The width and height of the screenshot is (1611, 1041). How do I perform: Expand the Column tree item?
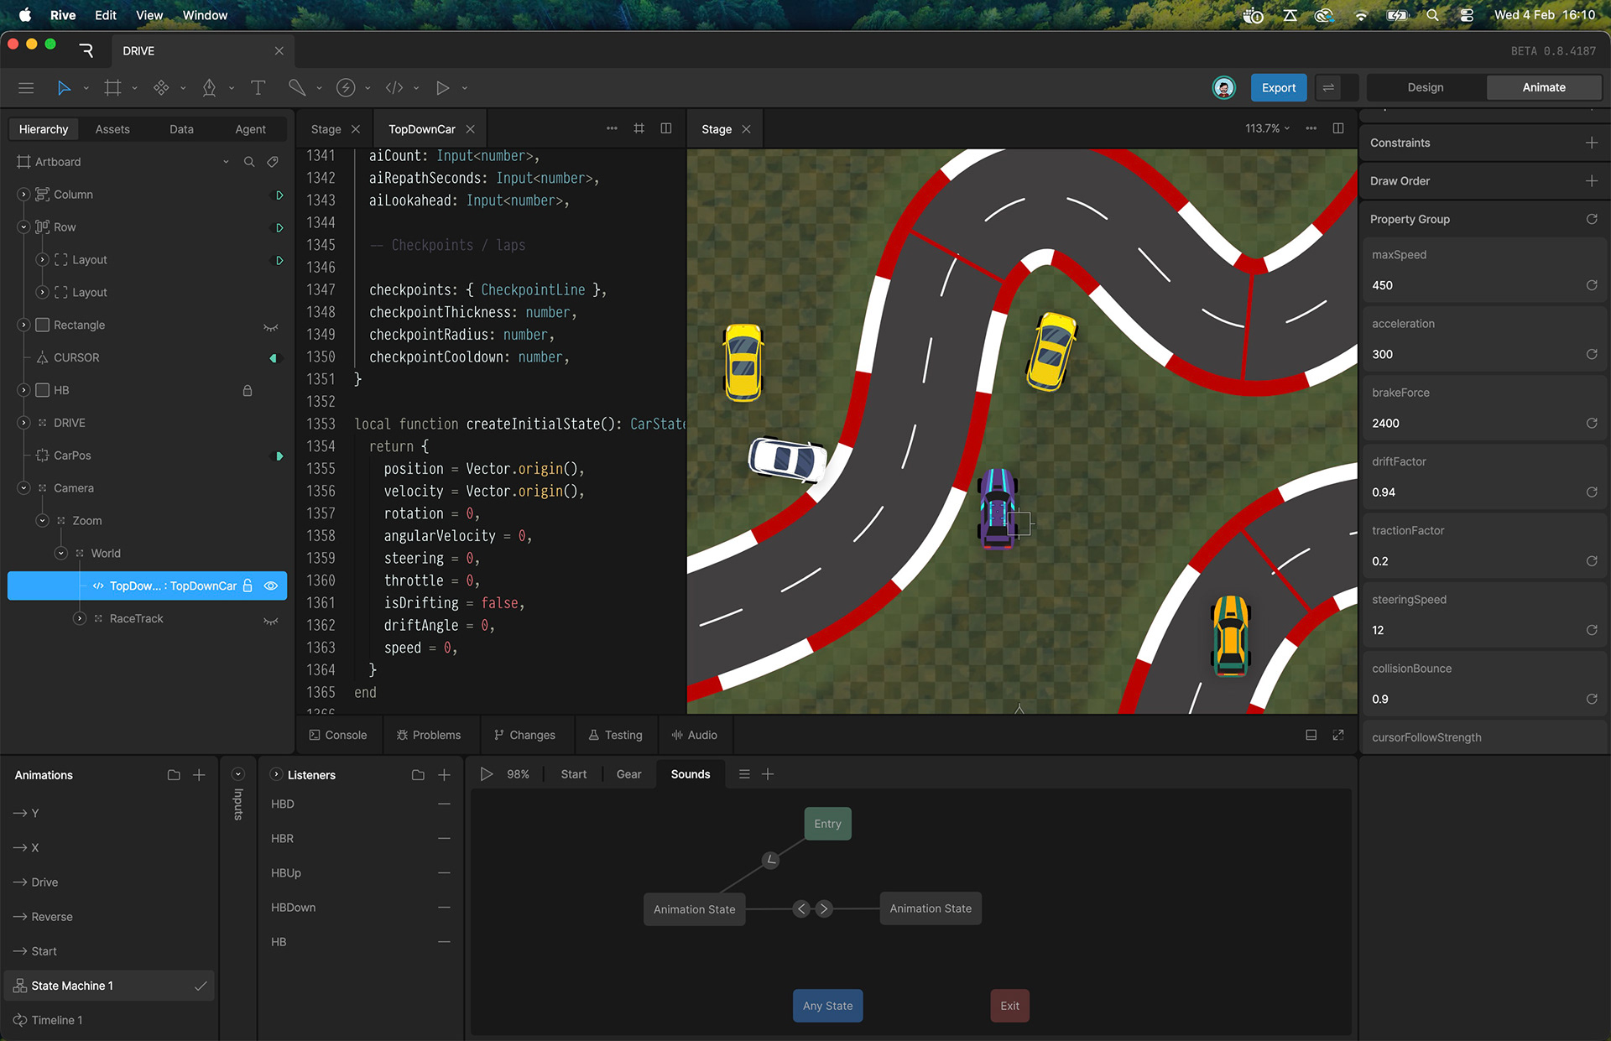coord(23,195)
